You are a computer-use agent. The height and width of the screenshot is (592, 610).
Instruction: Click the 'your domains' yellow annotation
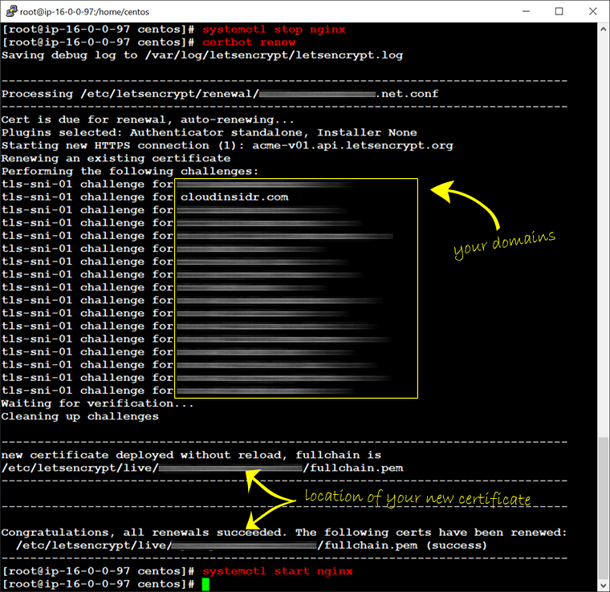(504, 244)
